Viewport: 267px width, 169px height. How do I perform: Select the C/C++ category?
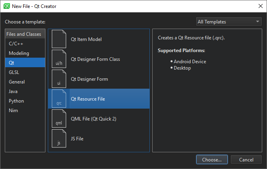tap(15, 44)
